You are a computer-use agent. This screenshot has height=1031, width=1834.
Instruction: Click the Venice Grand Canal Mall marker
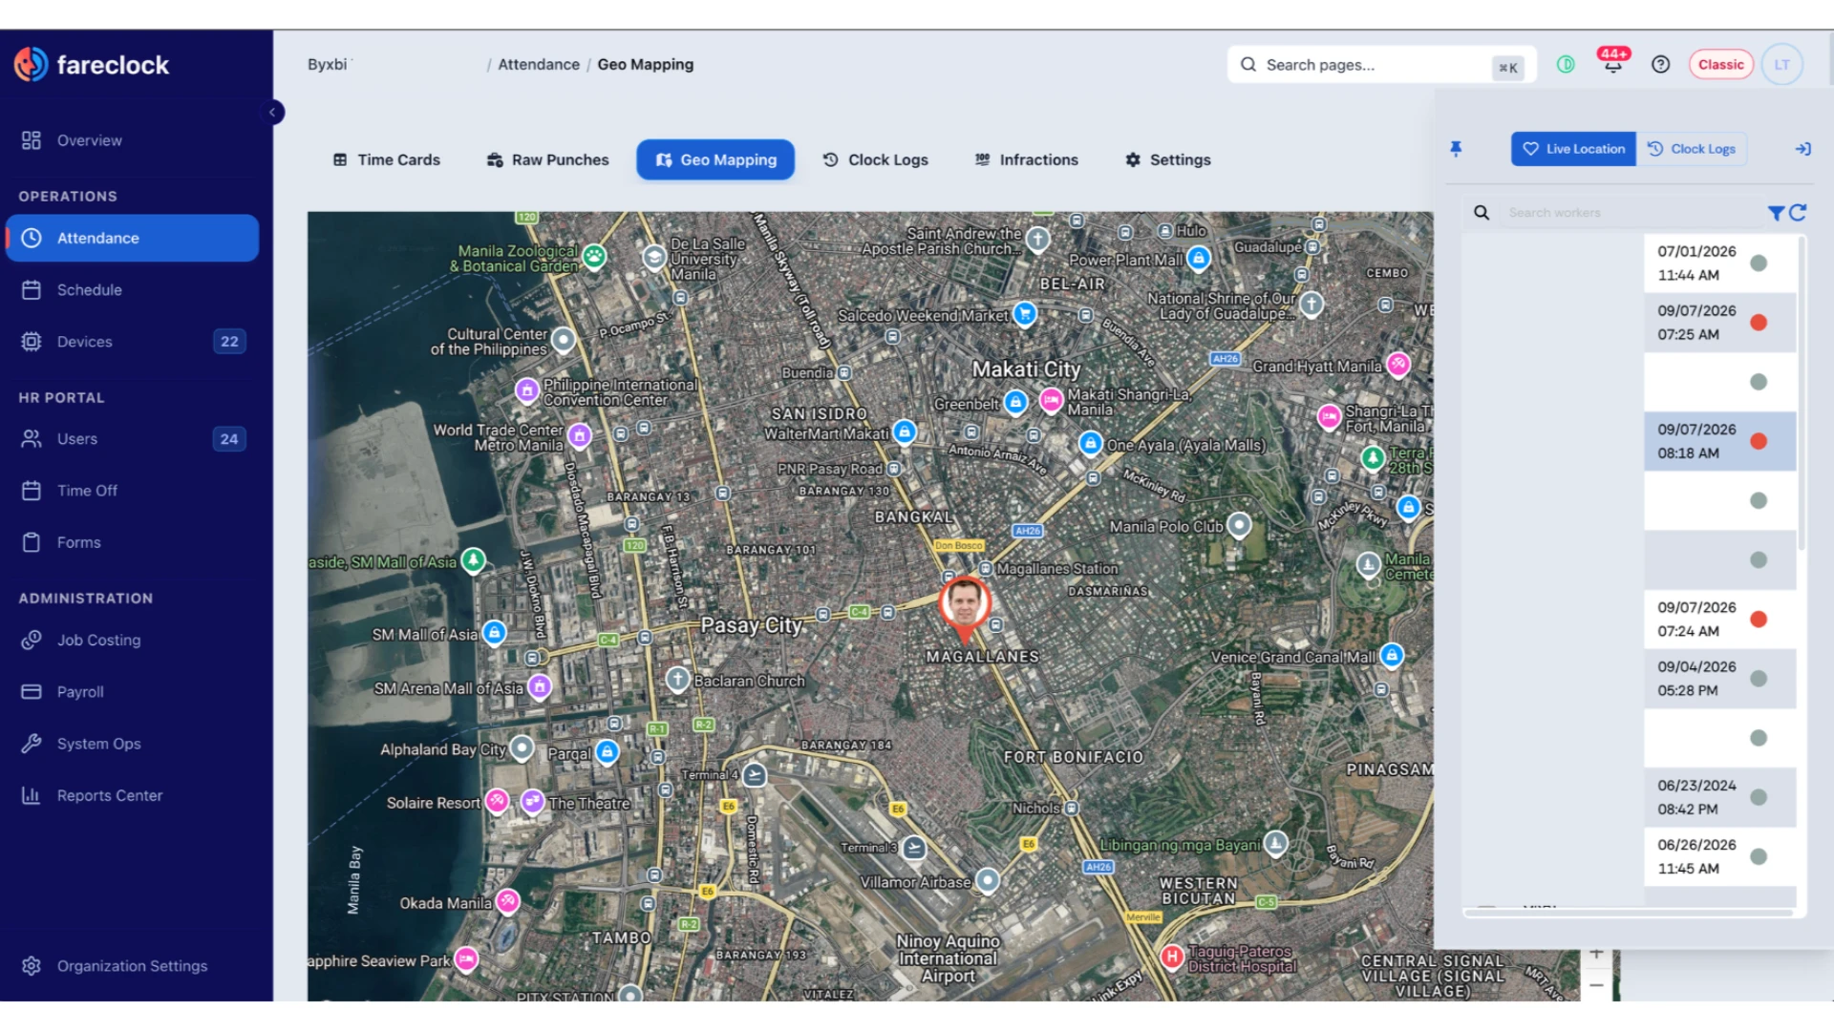(x=1392, y=656)
